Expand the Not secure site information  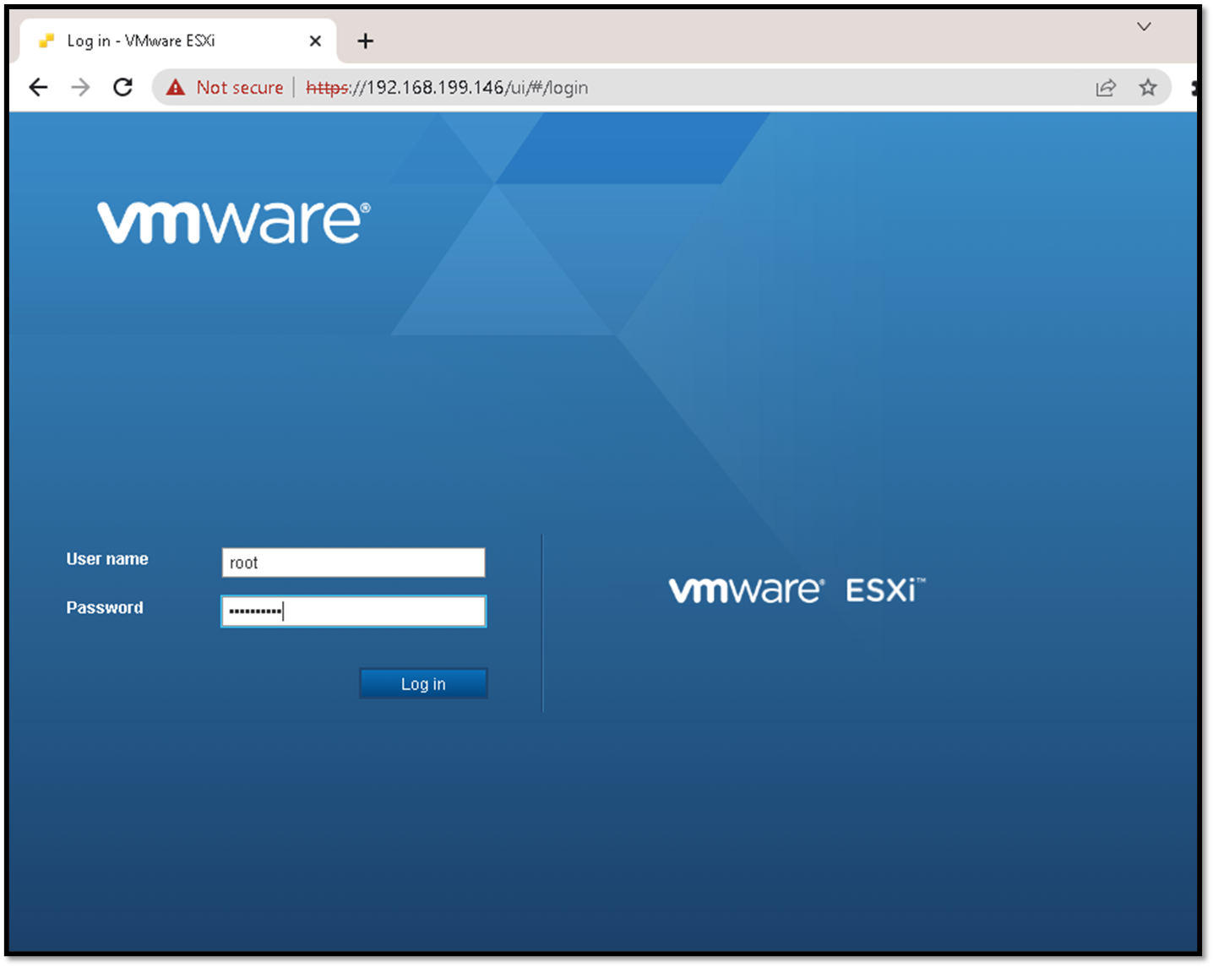(x=239, y=87)
